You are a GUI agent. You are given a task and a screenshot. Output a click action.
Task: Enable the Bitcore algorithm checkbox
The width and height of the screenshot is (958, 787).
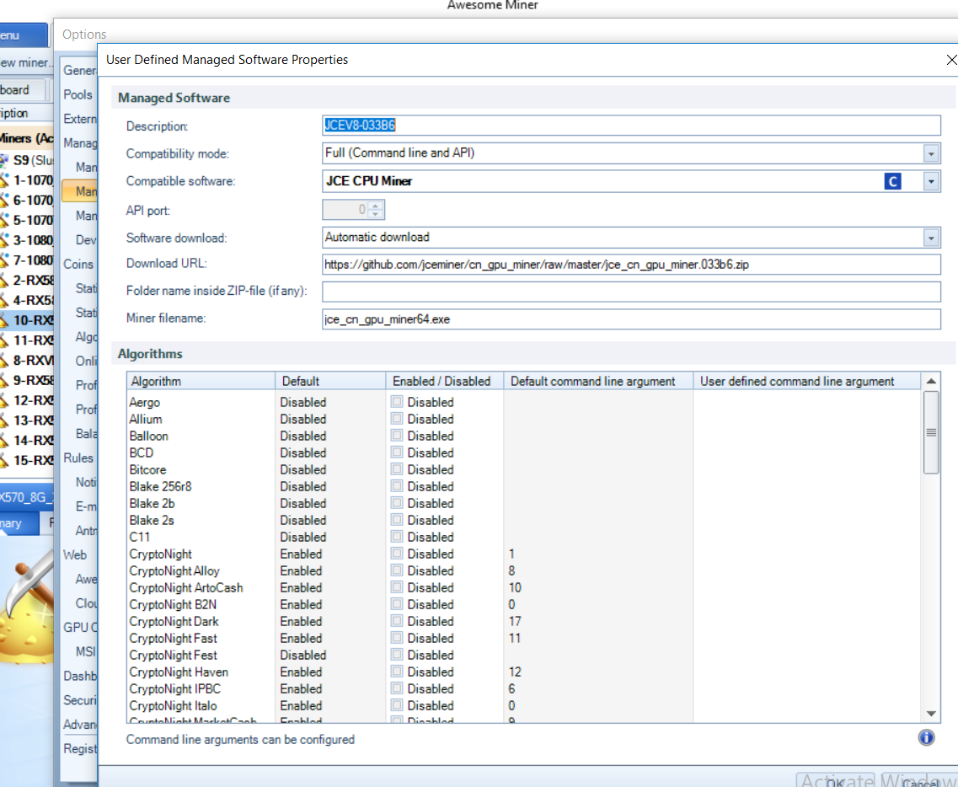point(397,468)
